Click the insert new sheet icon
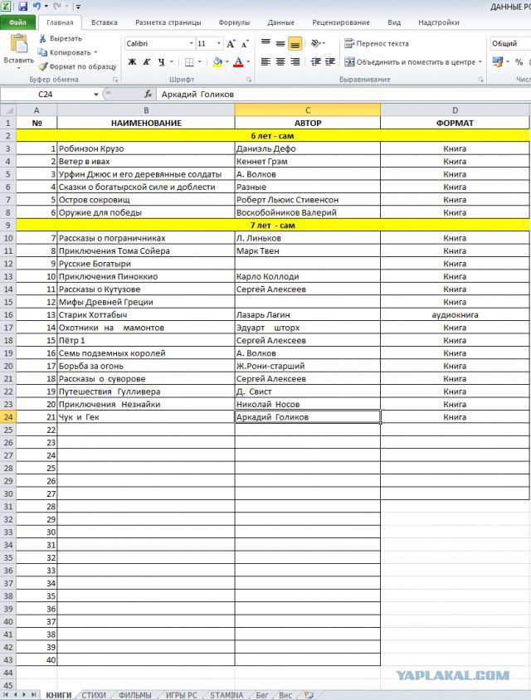531x700 pixels. [x=309, y=695]
